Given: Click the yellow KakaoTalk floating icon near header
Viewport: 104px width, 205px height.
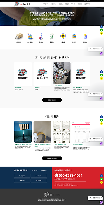Looking at the screenshot, I should (101, 33).
